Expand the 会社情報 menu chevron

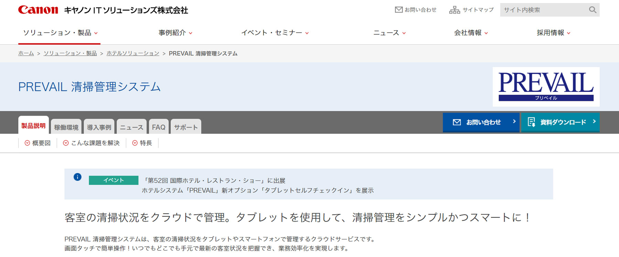(486, 33)
